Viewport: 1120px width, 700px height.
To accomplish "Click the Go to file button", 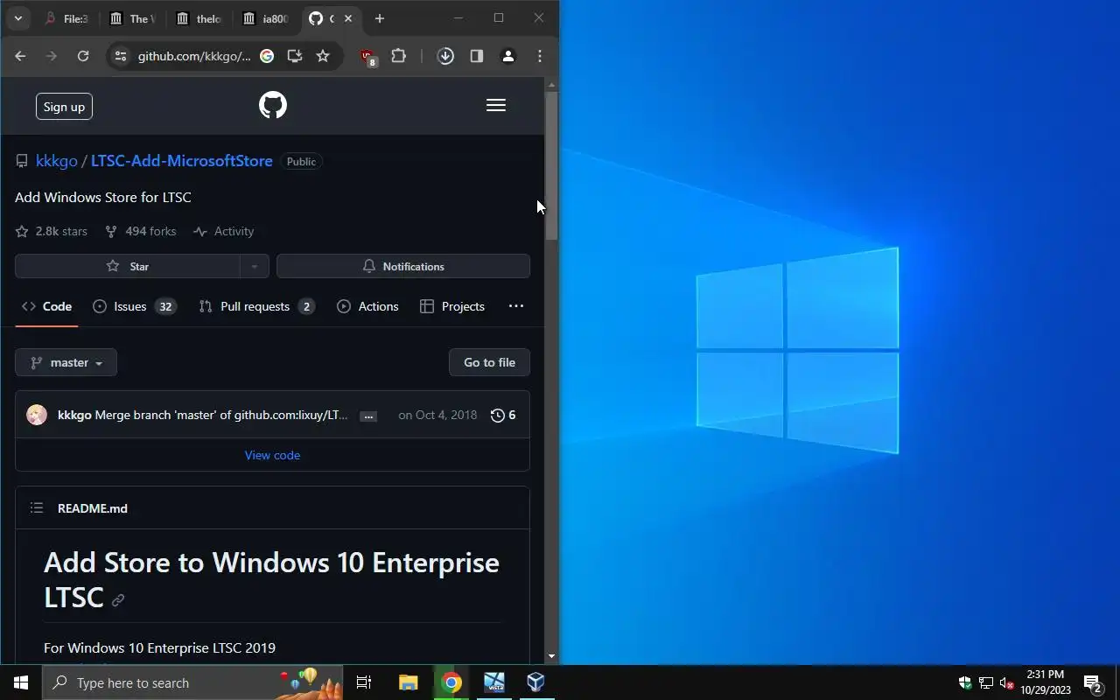I will click(489, 362).
